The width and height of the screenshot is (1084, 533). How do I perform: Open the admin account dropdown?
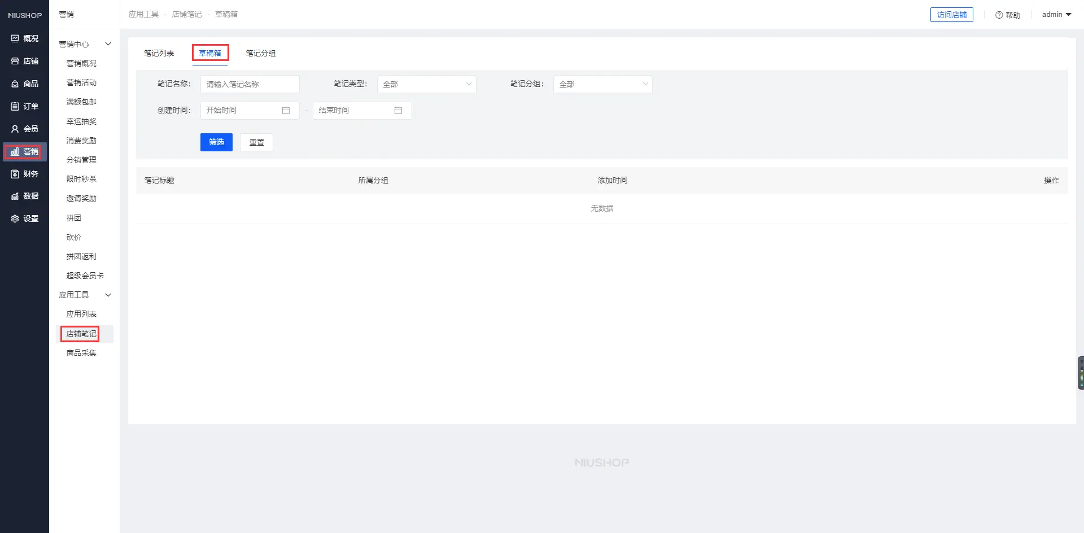[1056, 15]
